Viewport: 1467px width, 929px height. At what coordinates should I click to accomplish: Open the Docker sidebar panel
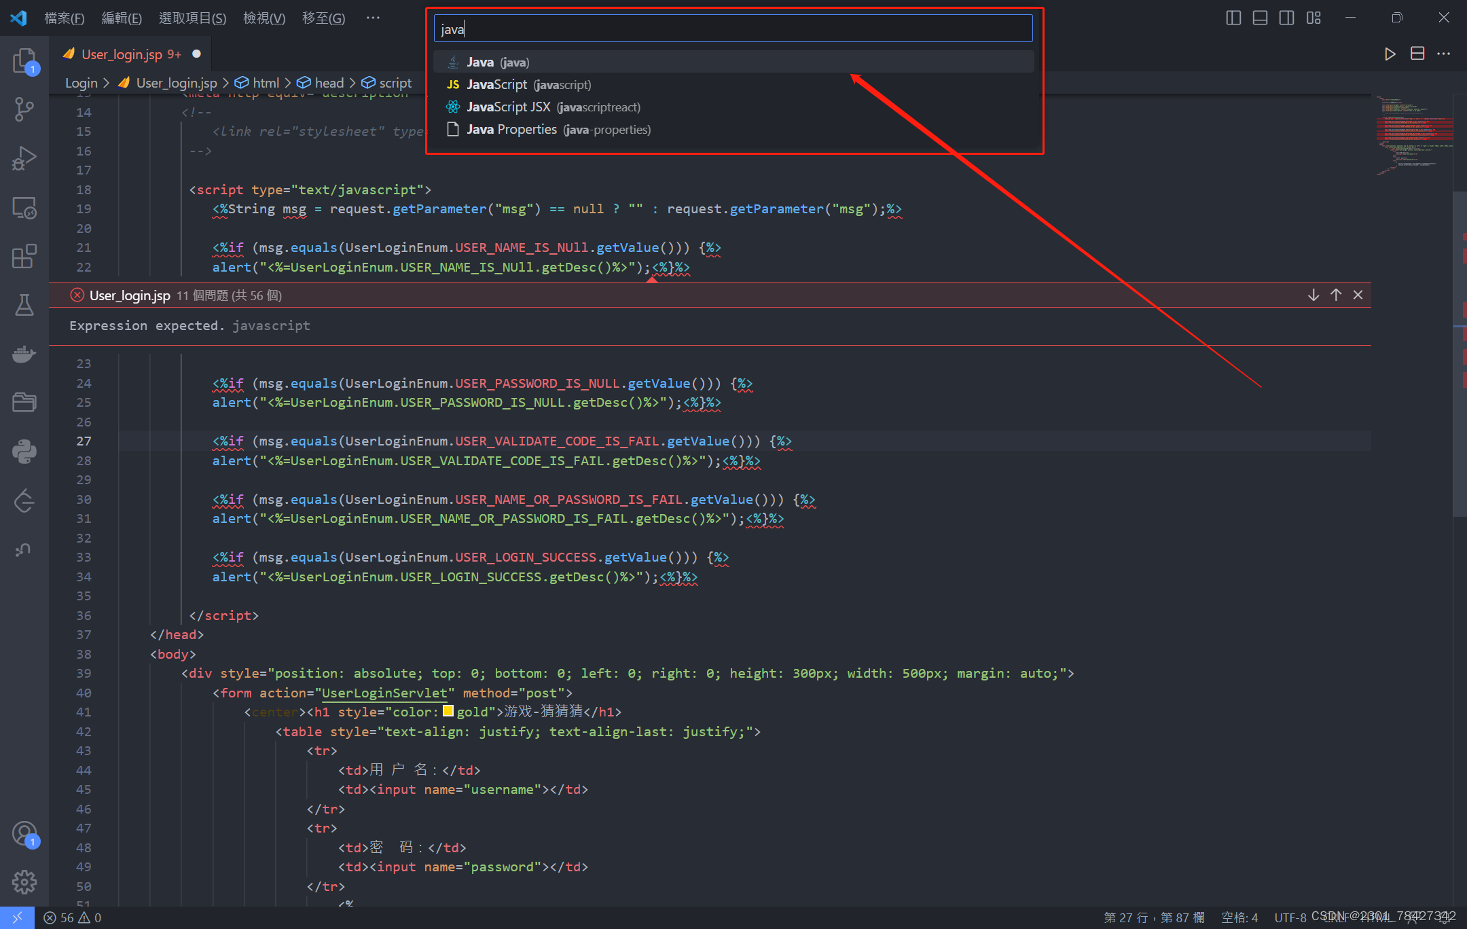point(24,354)
